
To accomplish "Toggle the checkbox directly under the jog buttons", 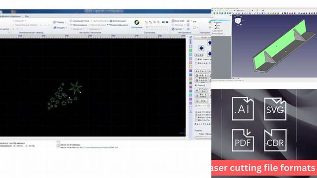I will [196, 59].
